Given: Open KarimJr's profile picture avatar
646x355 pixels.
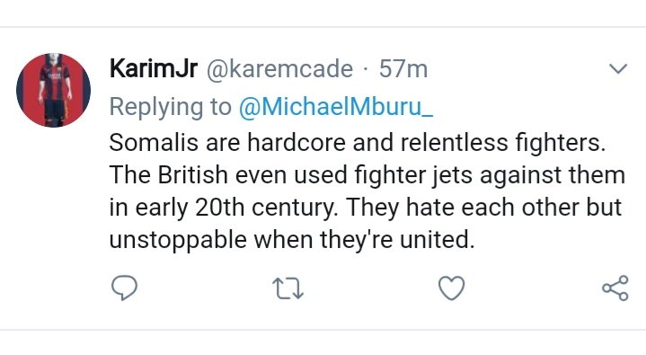Looking at the screenshot, I should click(x=54, y=90).
